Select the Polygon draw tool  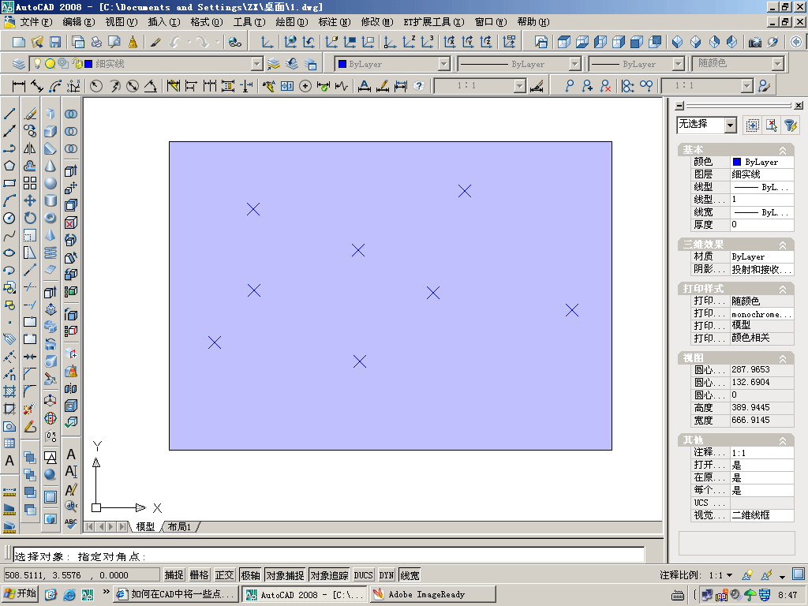click(9, 166)
